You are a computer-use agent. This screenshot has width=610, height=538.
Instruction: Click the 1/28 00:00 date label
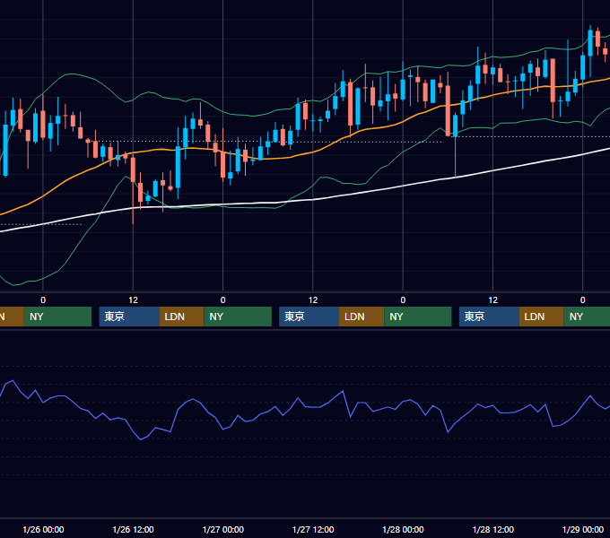point(403,529)
